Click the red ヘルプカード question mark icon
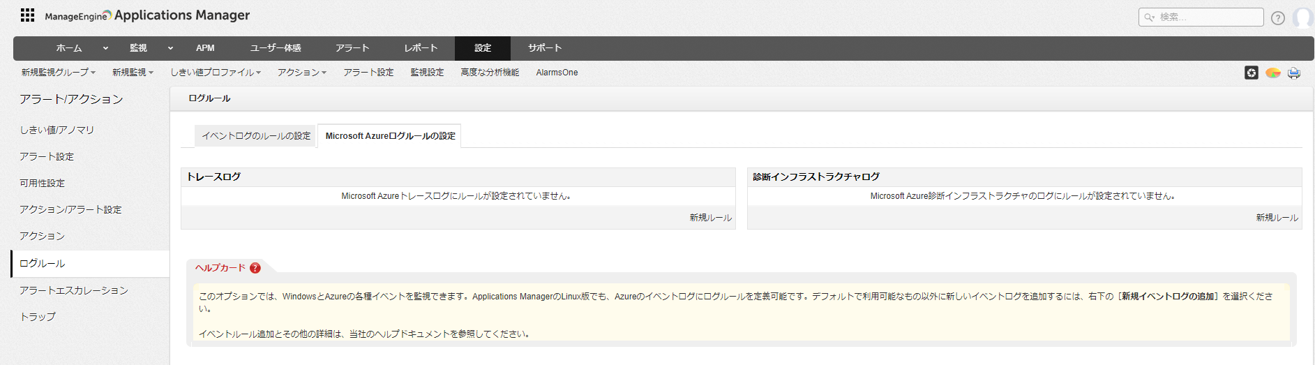 coord(255,268)
